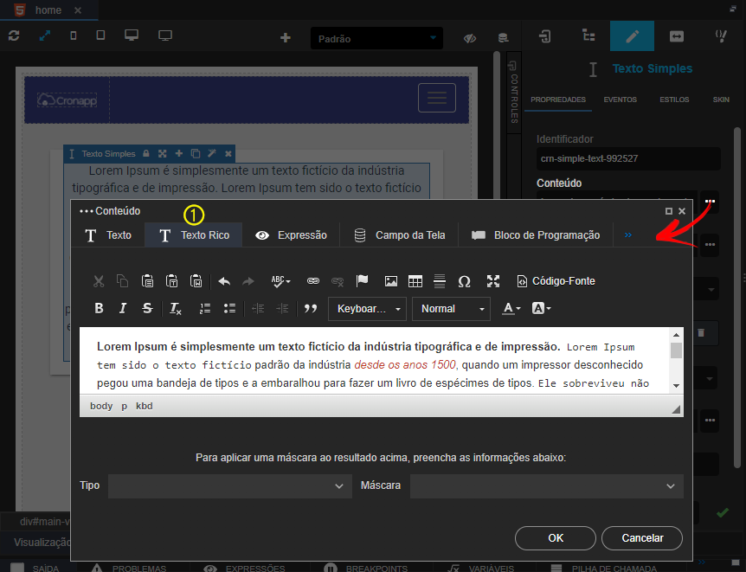Click the Identificador input field
The image size is (746, 572).
628,158
